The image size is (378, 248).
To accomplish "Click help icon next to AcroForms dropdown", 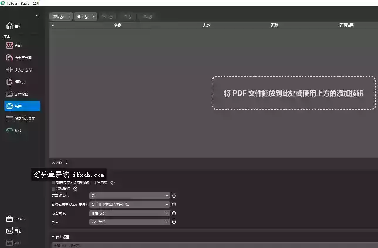I will 174,205.
